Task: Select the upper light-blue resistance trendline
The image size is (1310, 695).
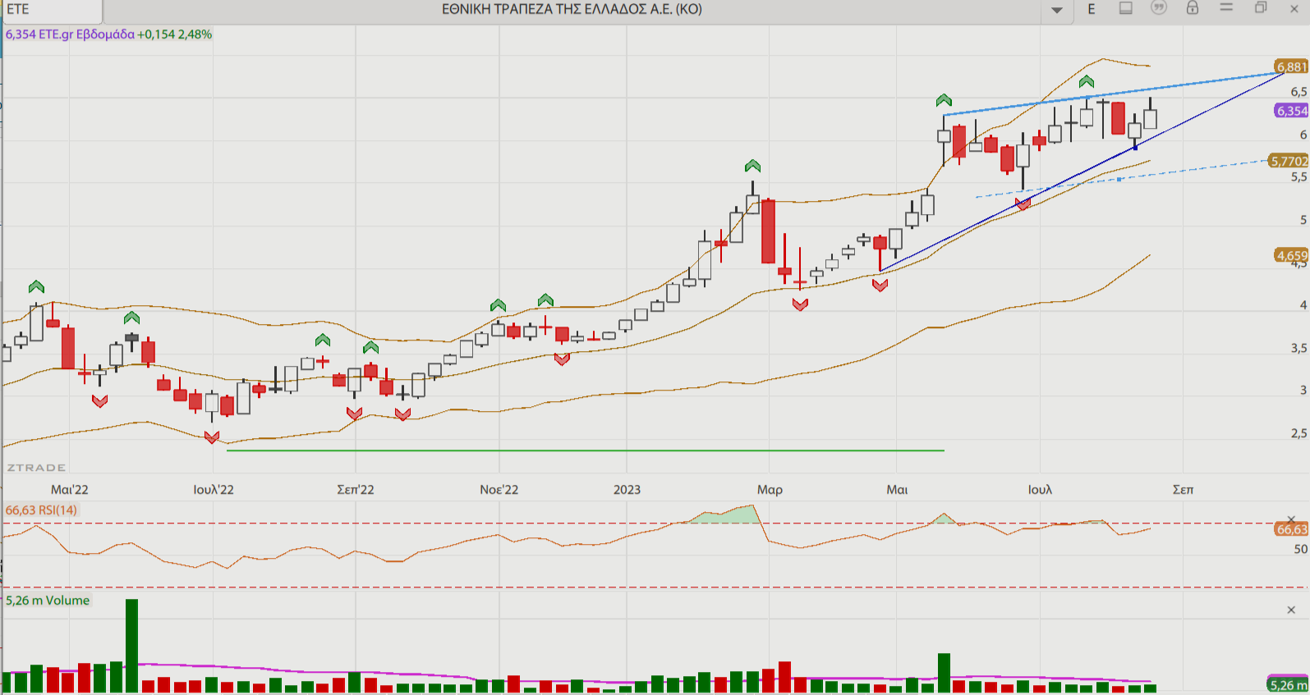Action: click(1114, 94)
